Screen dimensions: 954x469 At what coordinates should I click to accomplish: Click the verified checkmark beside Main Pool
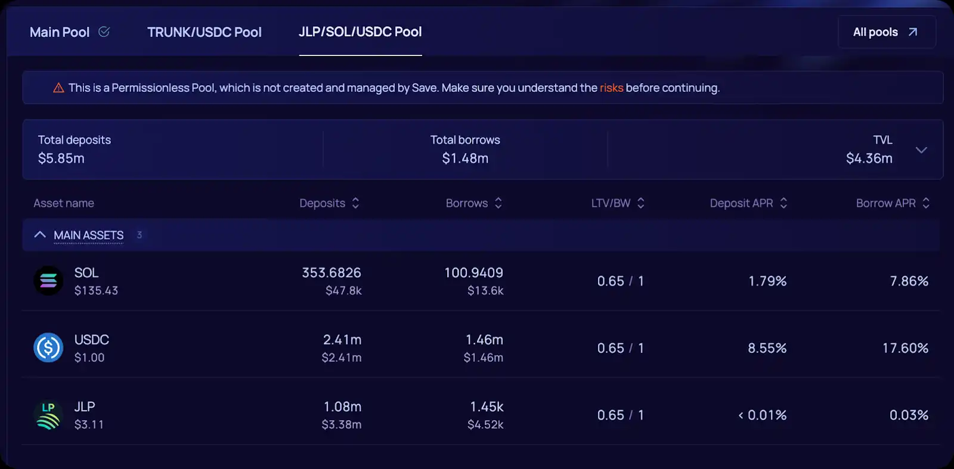pos(104,32)
